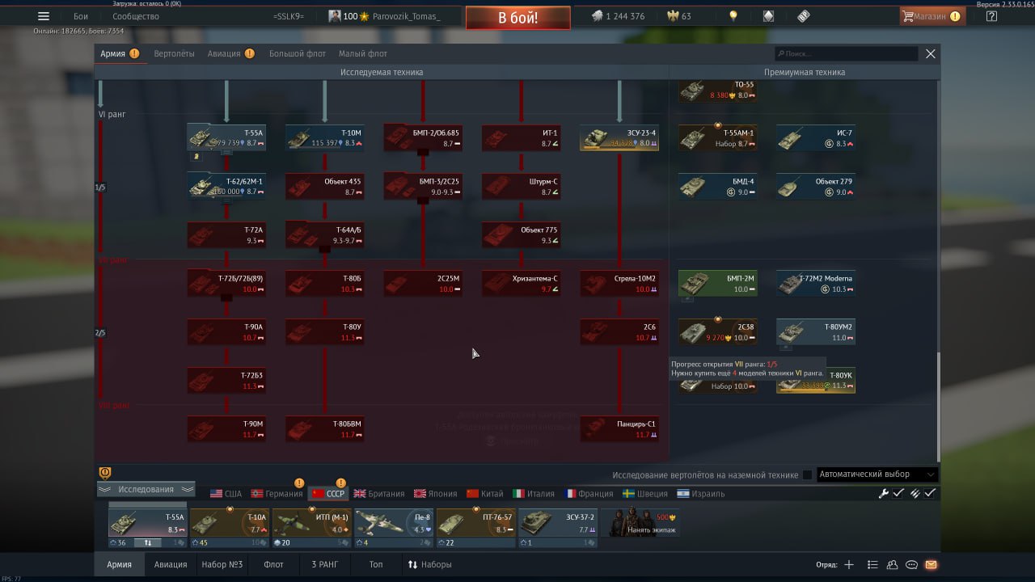The image size is (1035, 582).
Task: Open the orange mail envelope icon
Action: click(931, 565)
